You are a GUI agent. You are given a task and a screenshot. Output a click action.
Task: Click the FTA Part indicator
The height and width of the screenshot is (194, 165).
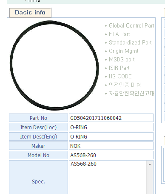coord(117,34)
